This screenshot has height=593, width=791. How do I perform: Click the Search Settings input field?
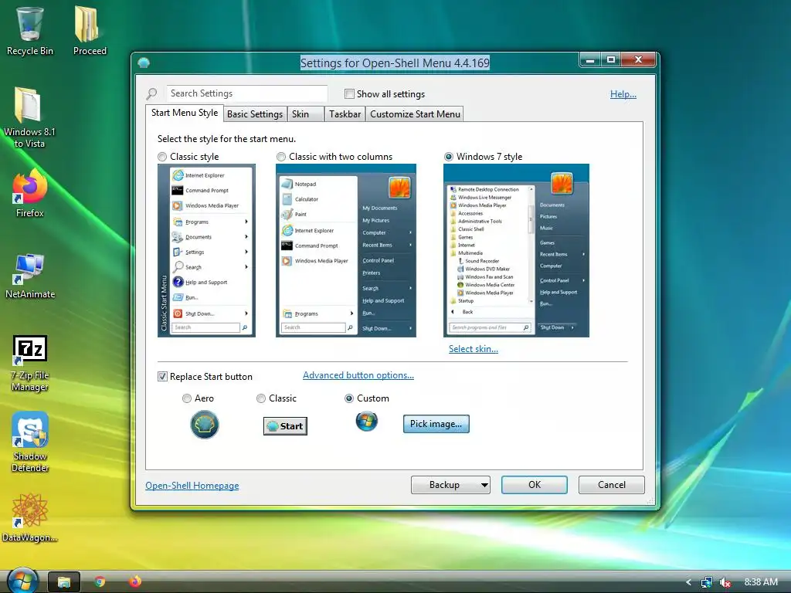point(246,93)
